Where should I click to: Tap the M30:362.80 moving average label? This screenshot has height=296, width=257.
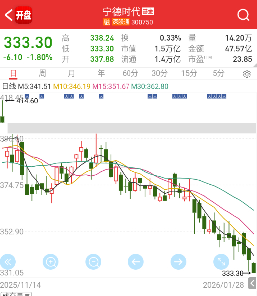150,87
